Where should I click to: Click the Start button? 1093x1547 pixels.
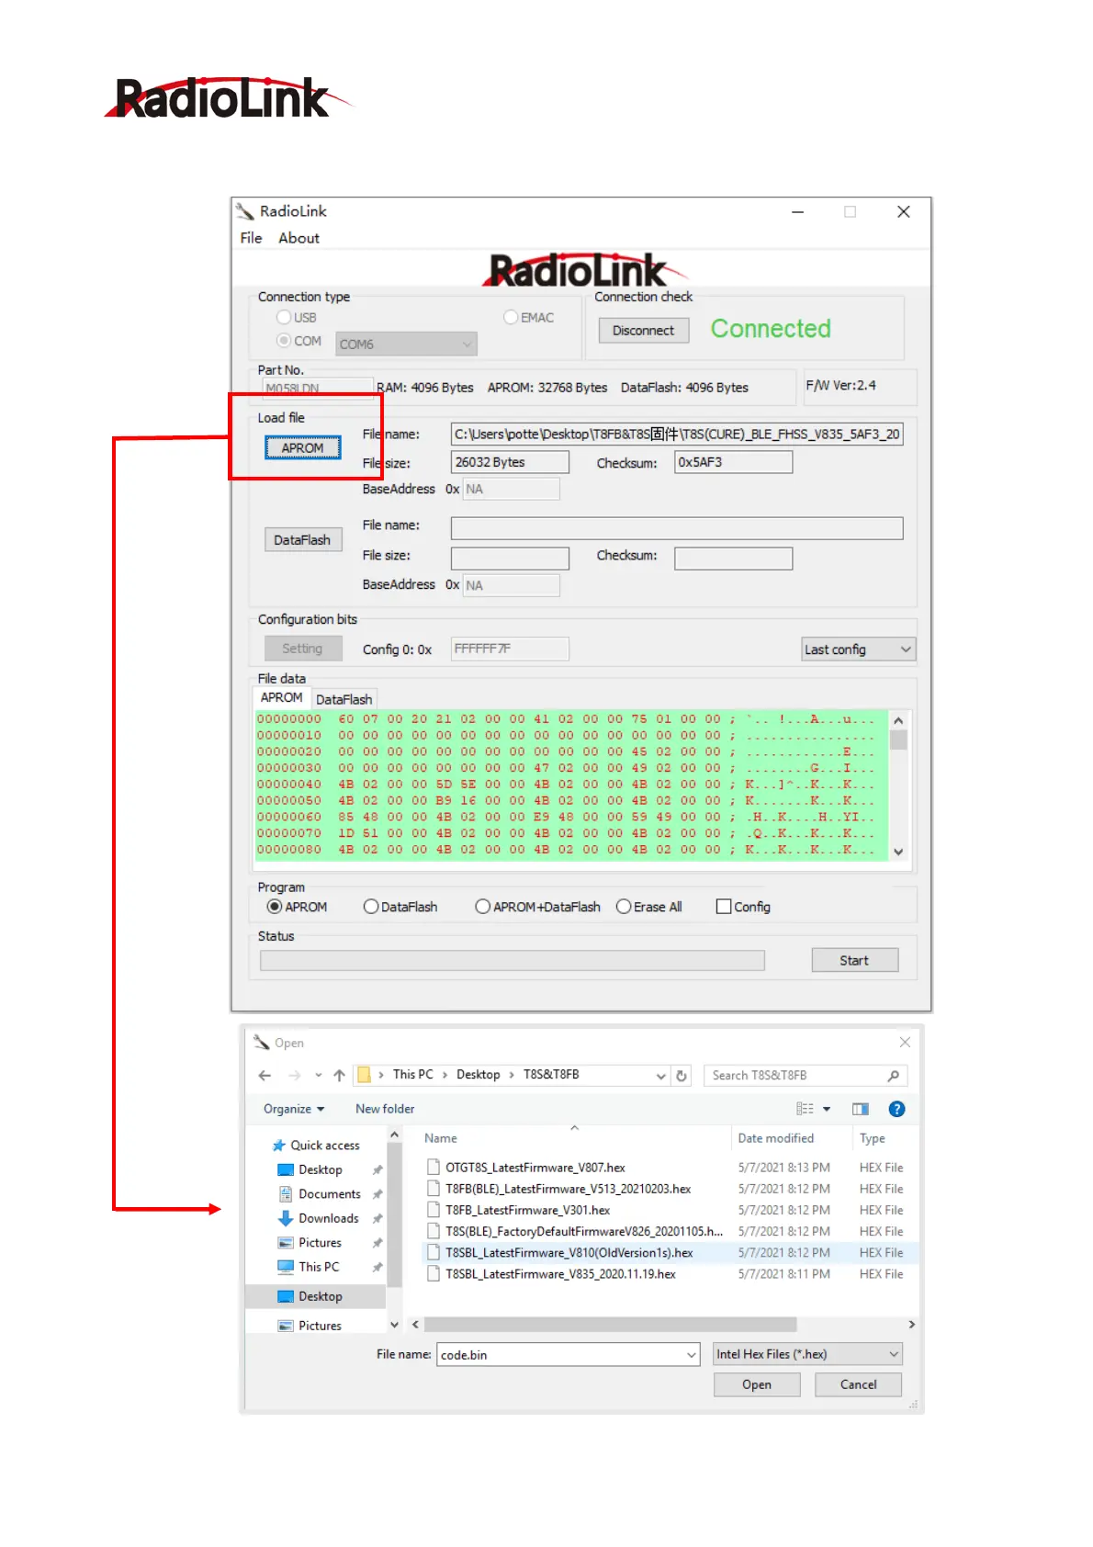[854, 960]
